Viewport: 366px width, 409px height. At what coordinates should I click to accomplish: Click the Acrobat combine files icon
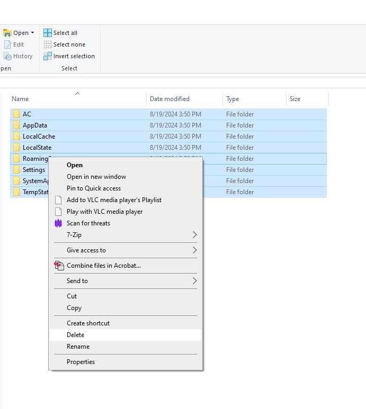[59, 266]
